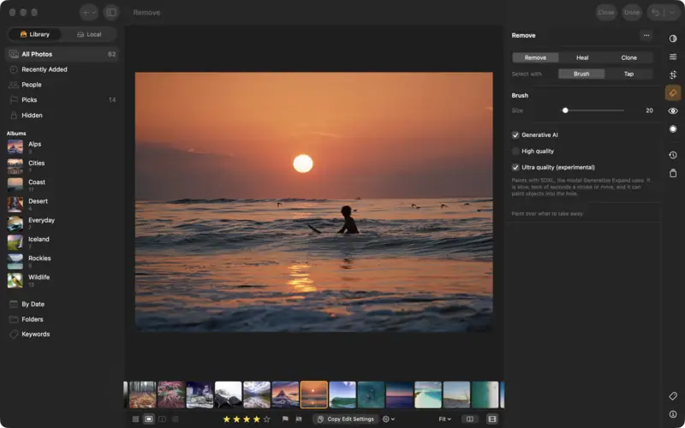Select the orange Remove eraser tool
The image size is (685, 428).
pos(673,92)
